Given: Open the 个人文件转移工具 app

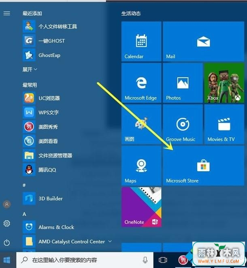Looking at the screenshot, I should tap(50, 26).
